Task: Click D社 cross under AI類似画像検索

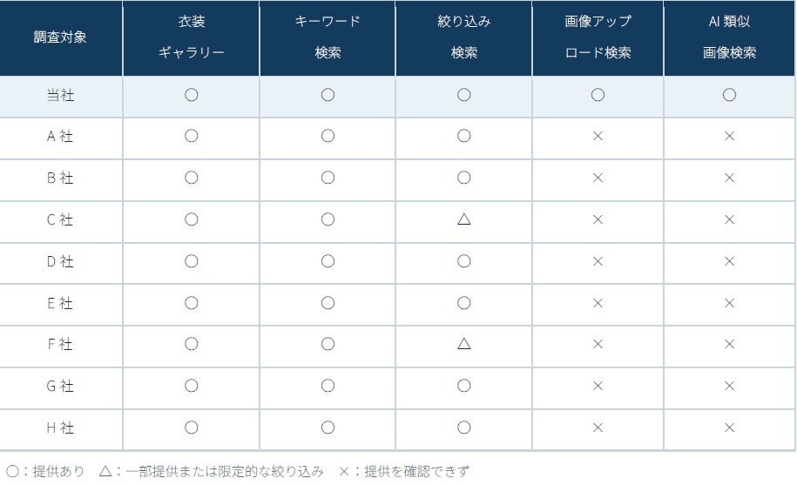Action: pos(729,261)
